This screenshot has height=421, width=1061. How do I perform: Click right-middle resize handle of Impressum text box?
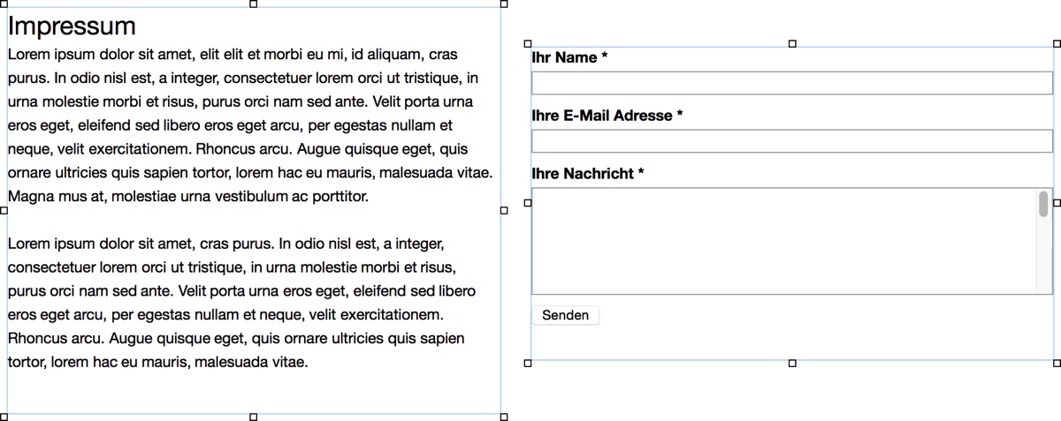point(504,210)
